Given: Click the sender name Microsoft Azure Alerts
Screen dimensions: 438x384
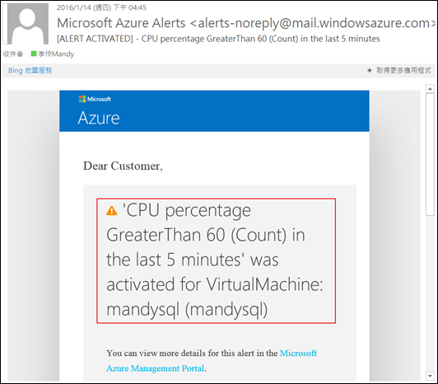Looking at the screenshot, I should pos(121,23).
